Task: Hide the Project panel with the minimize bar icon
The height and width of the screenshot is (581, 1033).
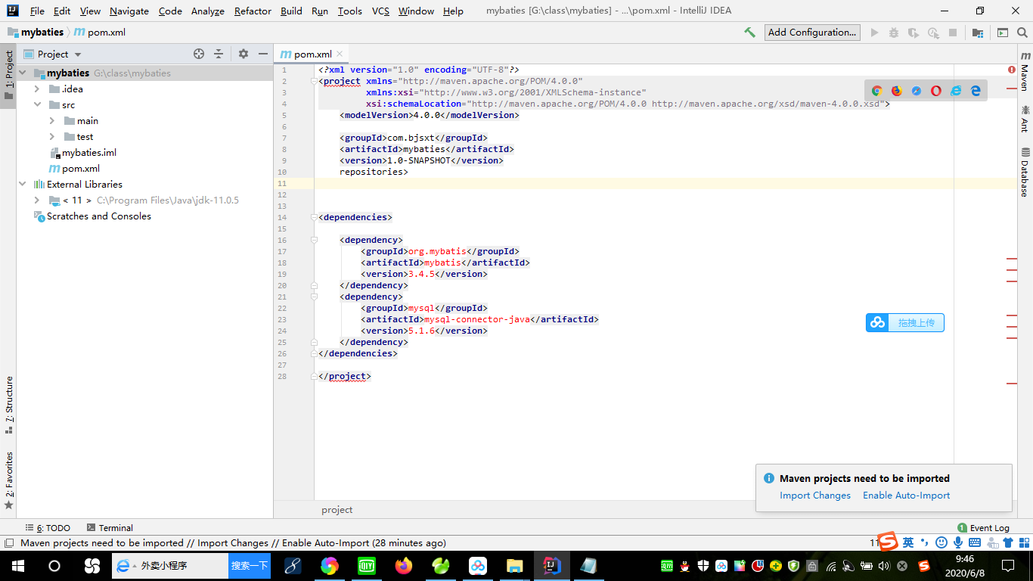Action: 263,54
